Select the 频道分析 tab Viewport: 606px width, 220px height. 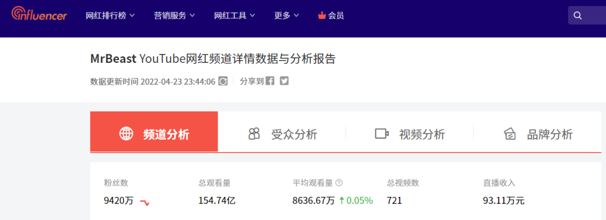[154, 131]
